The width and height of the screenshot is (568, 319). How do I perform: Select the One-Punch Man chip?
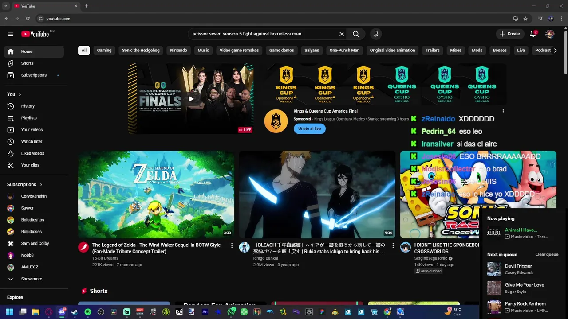coord(344,51)
